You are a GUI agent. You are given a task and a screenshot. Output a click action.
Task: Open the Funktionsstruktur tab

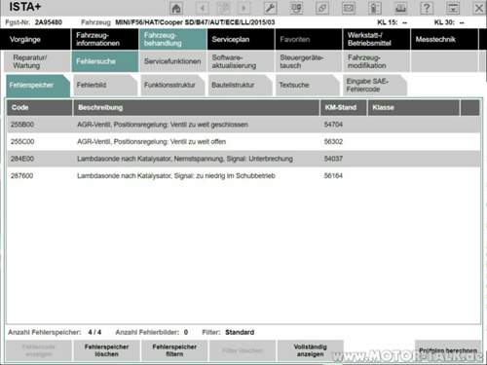pyautogui.click(x=172, y=85)
